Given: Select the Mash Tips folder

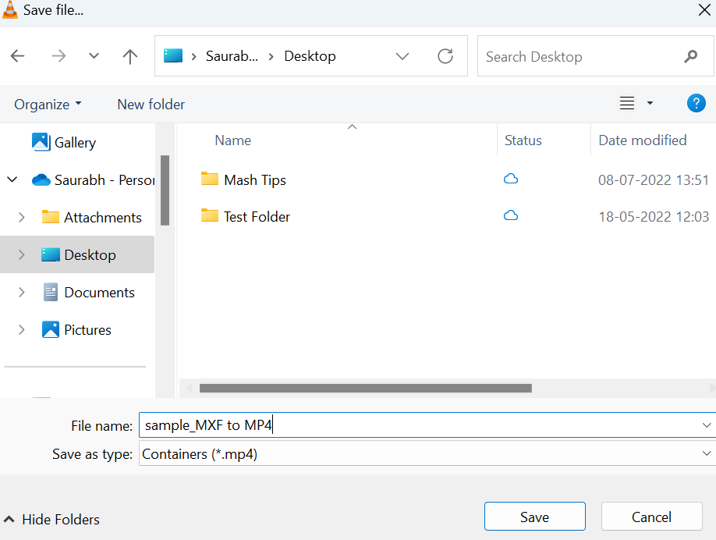Looking at the screenshot, I should click(x=254, y=179).
